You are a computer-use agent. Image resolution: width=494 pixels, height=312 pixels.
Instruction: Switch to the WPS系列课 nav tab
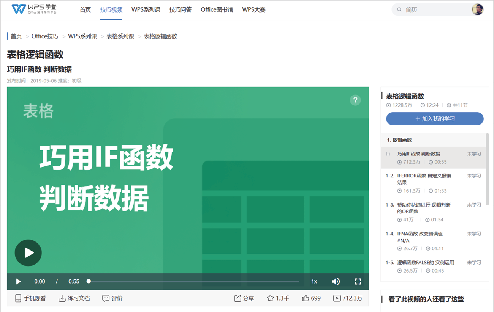tap(146, 9)
